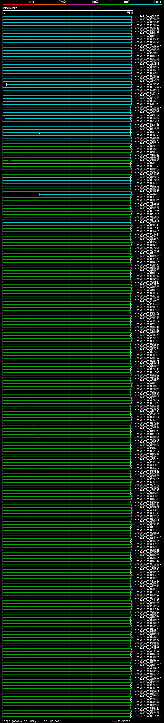This screenshot has width=164, height=723.
Task: Open hit UniRef100_Q8L7B5
Action: pos(147,17)
